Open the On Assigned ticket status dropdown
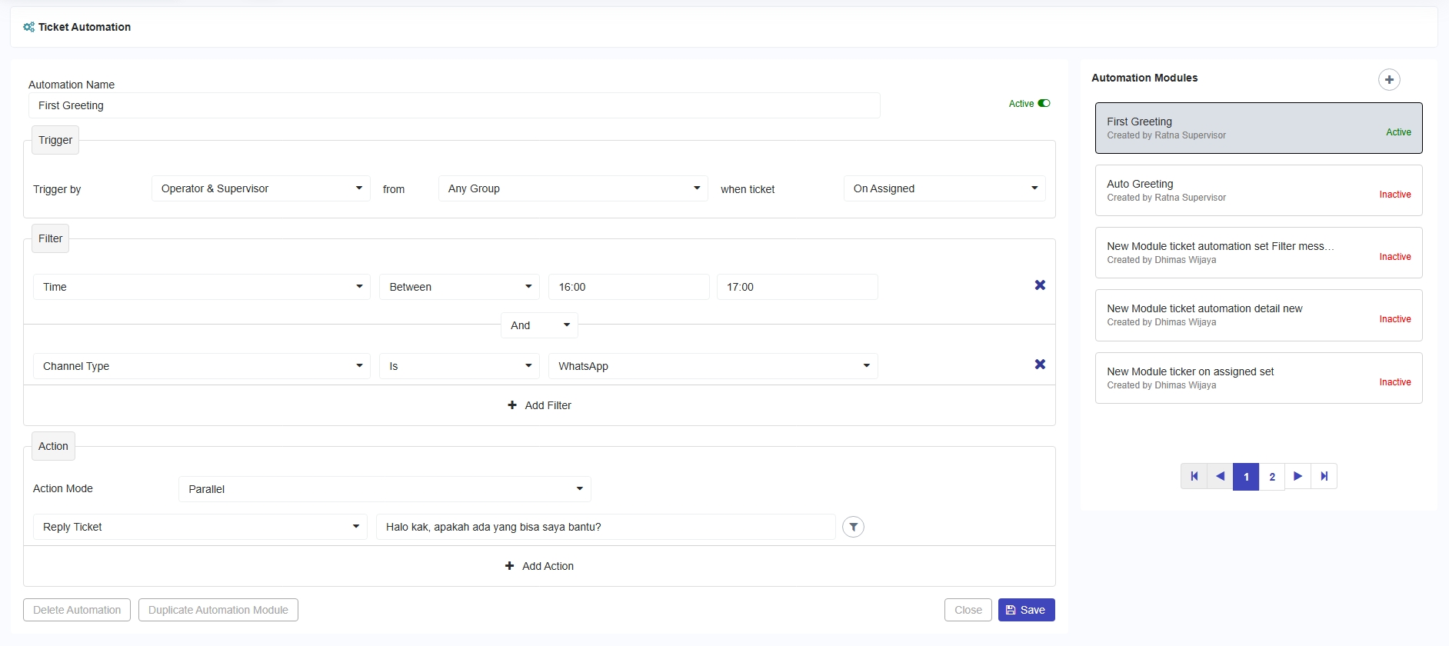 click(x=944, y=189)
